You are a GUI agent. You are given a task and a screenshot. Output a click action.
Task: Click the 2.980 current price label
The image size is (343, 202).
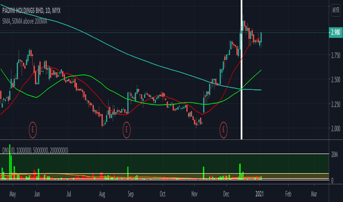click(x=336, y=33)
